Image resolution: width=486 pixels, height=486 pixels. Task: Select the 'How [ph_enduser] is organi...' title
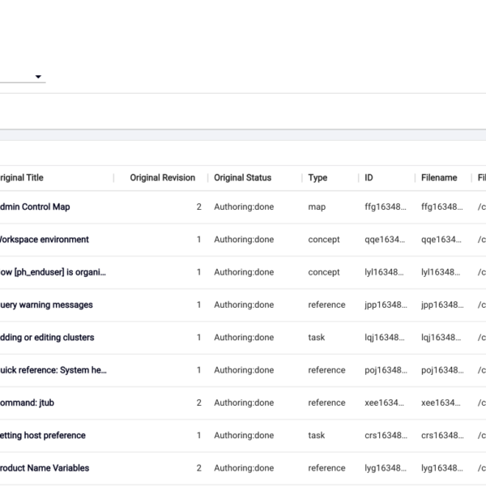click(x=53, y=272)
